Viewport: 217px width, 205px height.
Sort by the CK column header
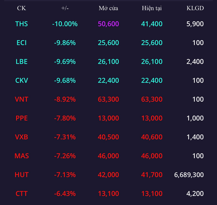(21, 8)
